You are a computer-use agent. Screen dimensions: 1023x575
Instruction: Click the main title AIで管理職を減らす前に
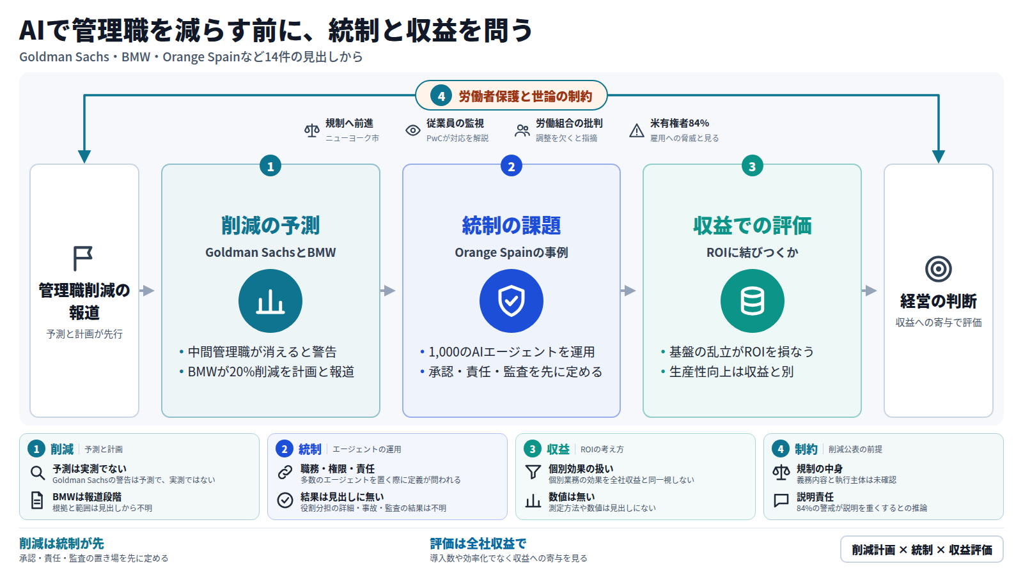276,30
